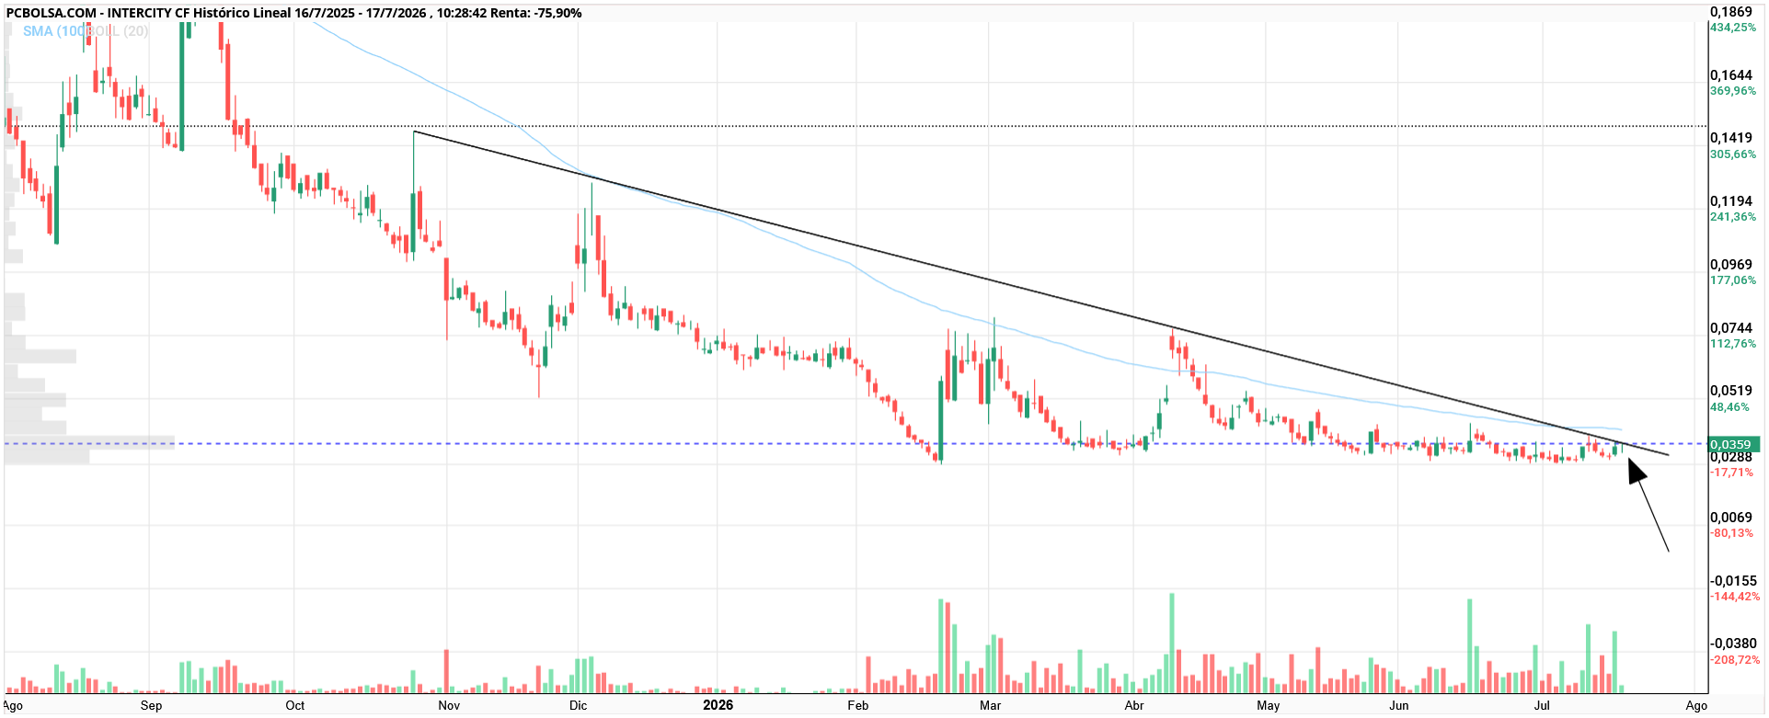Select the Jul label on time axis
1769x718 pixels.
point(1542,705)
